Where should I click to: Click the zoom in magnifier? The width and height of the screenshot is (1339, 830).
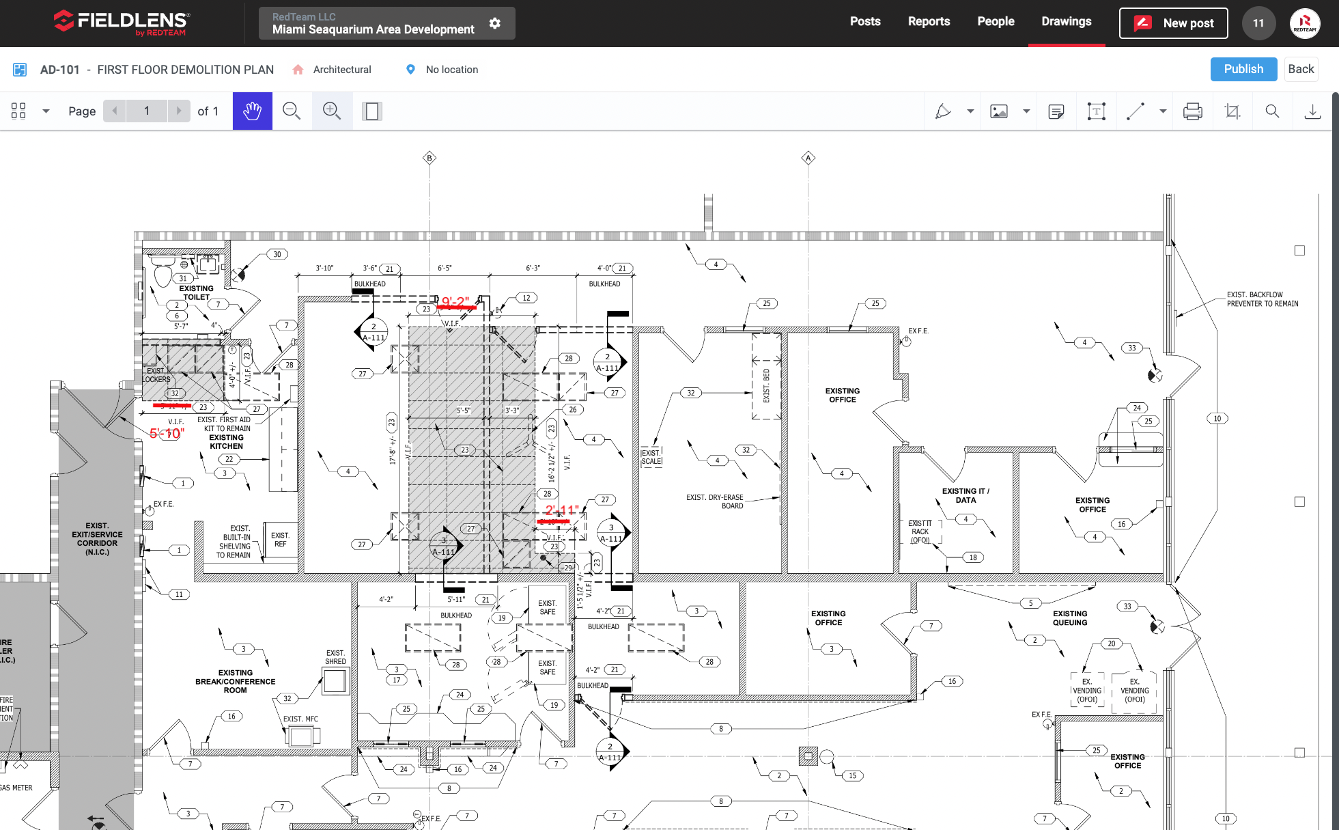332,111
